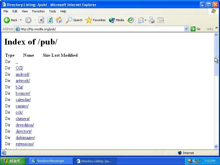The width and height of the screenshot is (220, 165).
Task: Open the bouncer/ directory link
Action: 23,93
